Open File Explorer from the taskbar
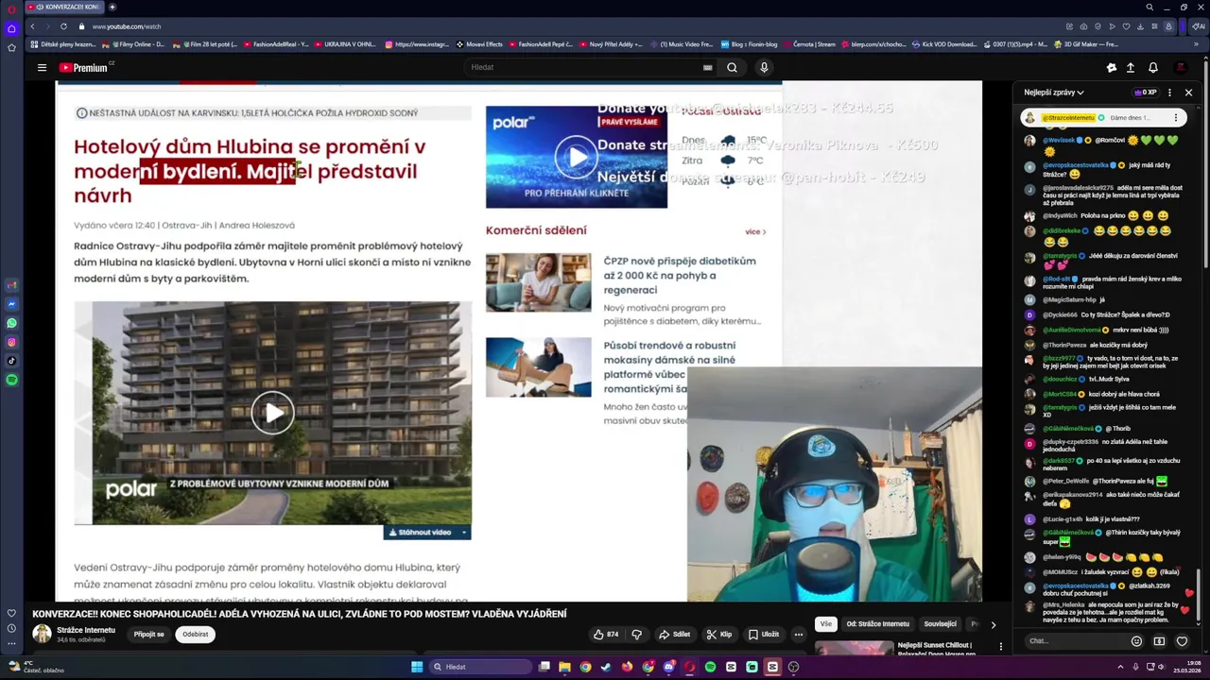Viewport: 1210px width, 680px height. click(x=564, y=667)
